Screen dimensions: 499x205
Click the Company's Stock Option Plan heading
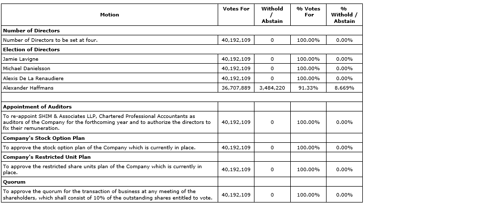[x=44, y=138]
